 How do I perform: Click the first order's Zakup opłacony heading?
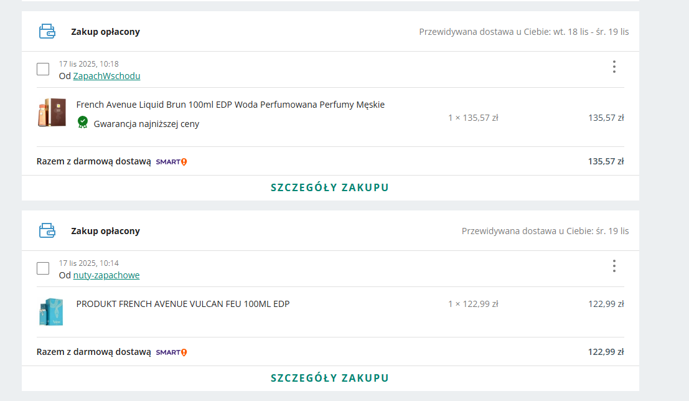pos(105,32)
